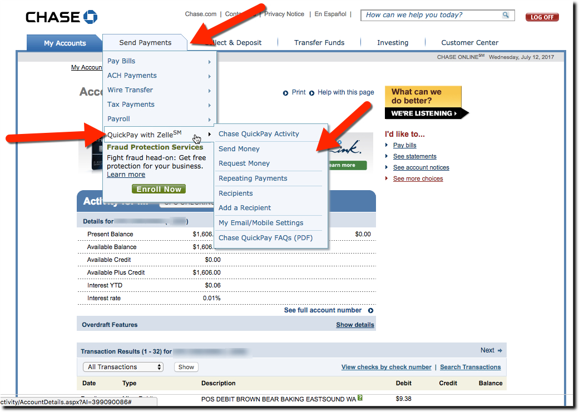Open the All Transactions dropdown
Screen dimensions: 579x412
(123, 366)
